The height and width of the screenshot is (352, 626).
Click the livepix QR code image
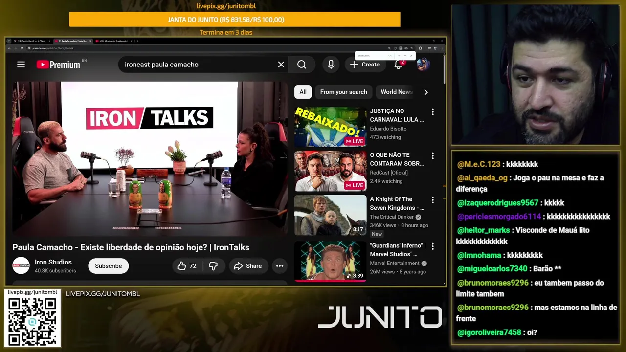point(32,321)
